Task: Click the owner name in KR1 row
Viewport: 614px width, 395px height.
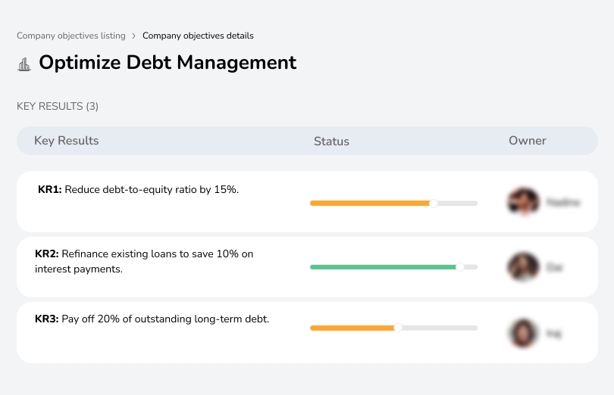Action: [563, 202]
